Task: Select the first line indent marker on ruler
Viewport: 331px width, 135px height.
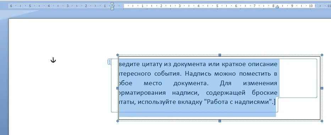Action: tap(112, 4)
